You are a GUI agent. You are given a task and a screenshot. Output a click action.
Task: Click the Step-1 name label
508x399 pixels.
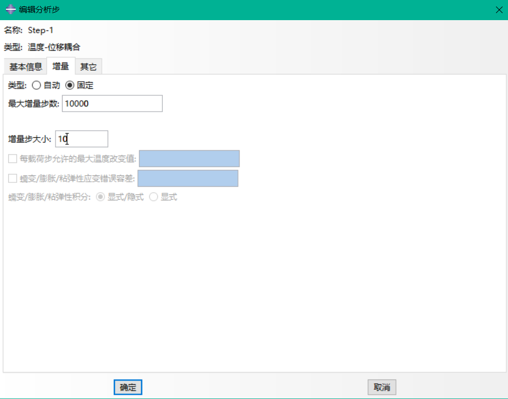pyautogui.click(x=41, y=30)
